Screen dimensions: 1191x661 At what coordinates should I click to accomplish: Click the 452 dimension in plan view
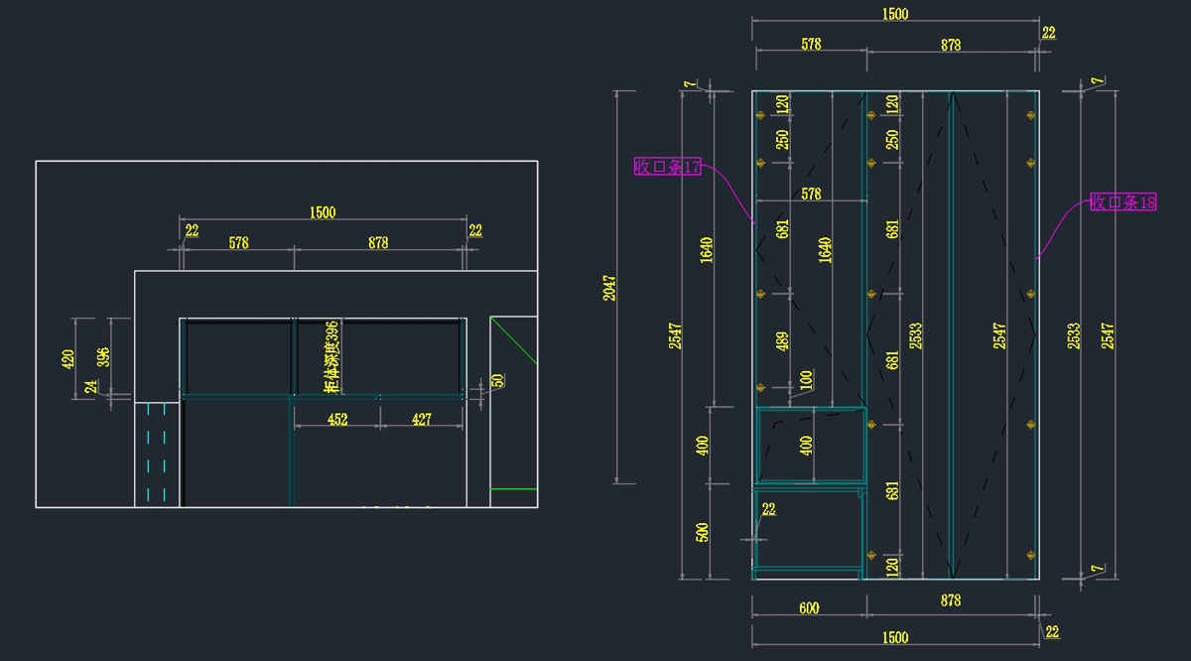[337, 420]
